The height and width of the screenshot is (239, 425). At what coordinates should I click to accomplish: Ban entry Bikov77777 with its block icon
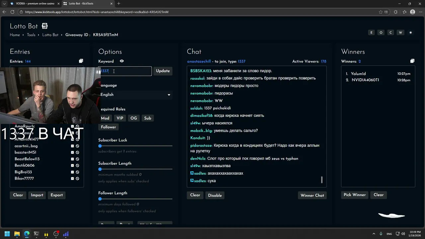[x=77, y=179]
